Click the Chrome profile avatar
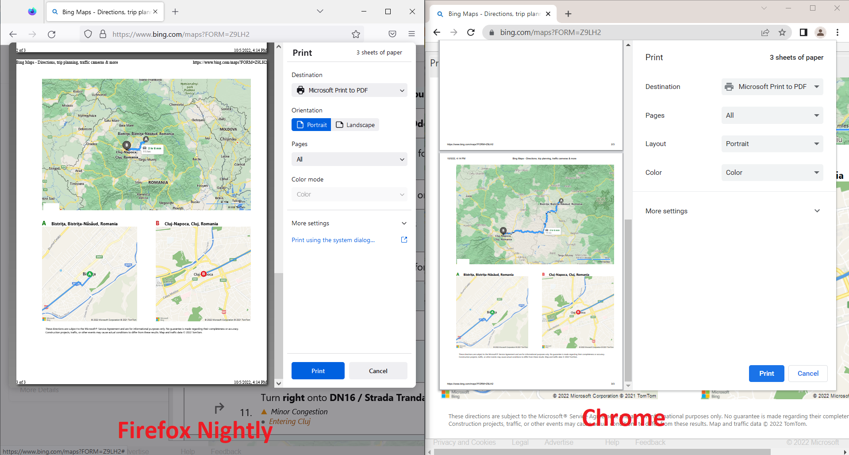849x455 pixels. point(820,32)
